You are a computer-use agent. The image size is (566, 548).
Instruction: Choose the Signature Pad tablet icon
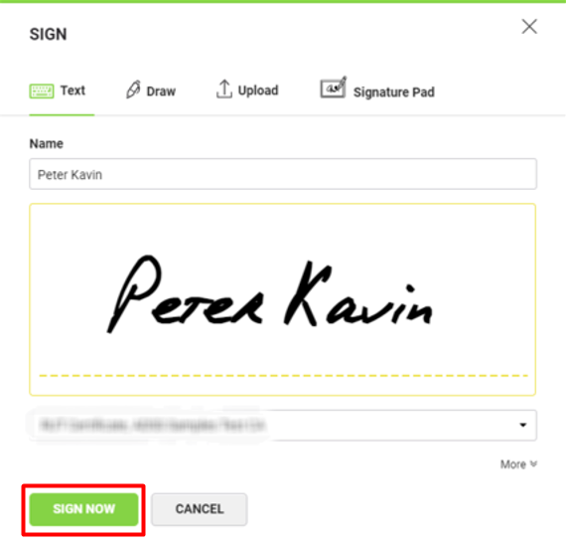pos(334,88)
